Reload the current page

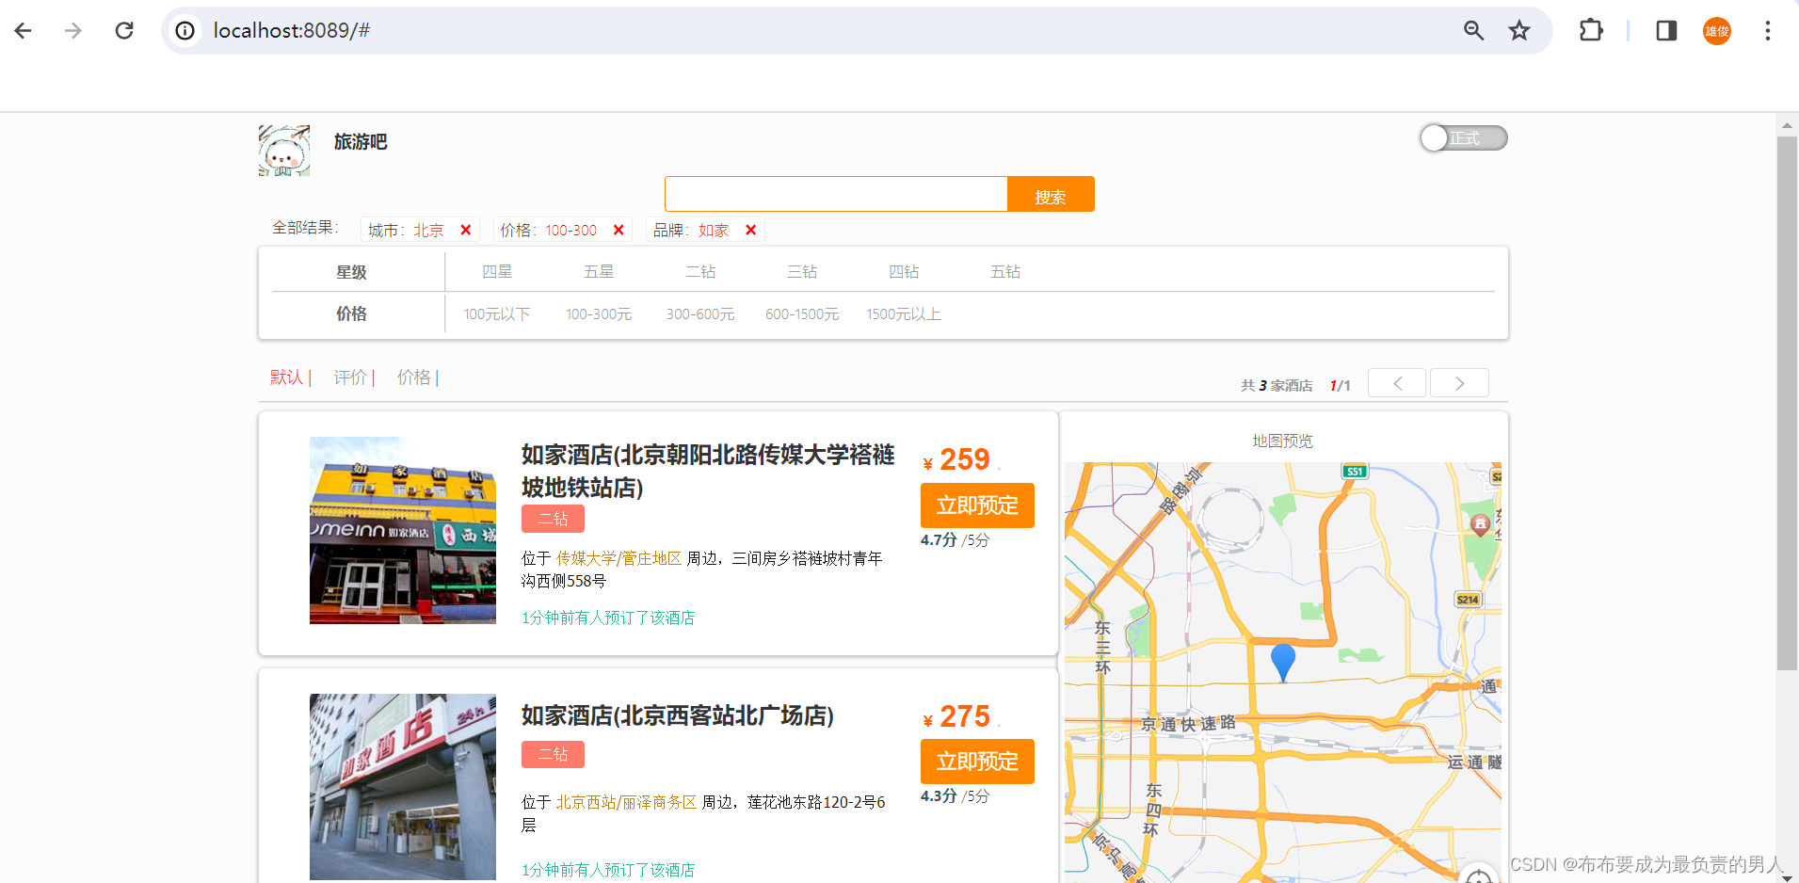pos(124,31)
